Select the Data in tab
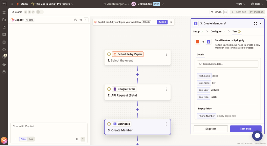The image size is (267, 146). [200, 55]
